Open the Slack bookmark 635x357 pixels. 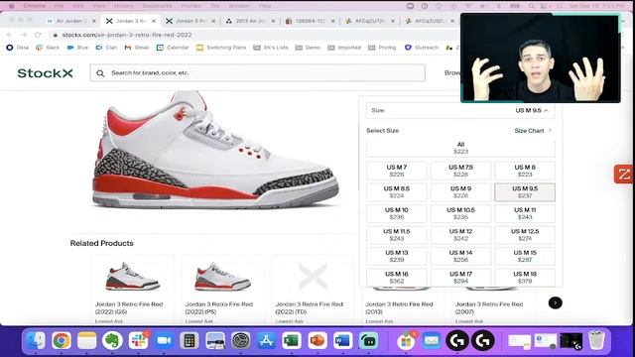[48, 48]
